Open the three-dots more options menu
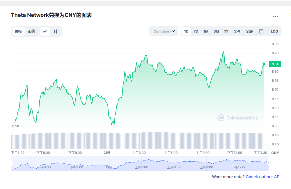This screenshot has height=189, width=291. pos(275,17)
